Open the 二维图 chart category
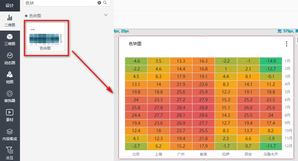 [x=10, y=21]
